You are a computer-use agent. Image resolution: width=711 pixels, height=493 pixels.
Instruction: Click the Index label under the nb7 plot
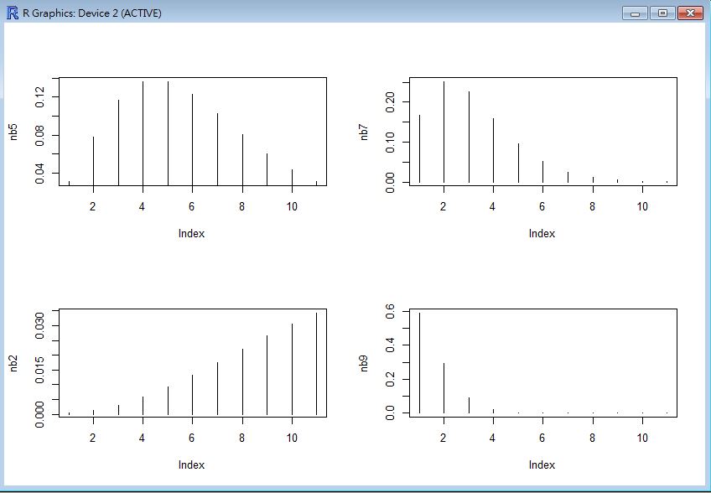[542, 234]
